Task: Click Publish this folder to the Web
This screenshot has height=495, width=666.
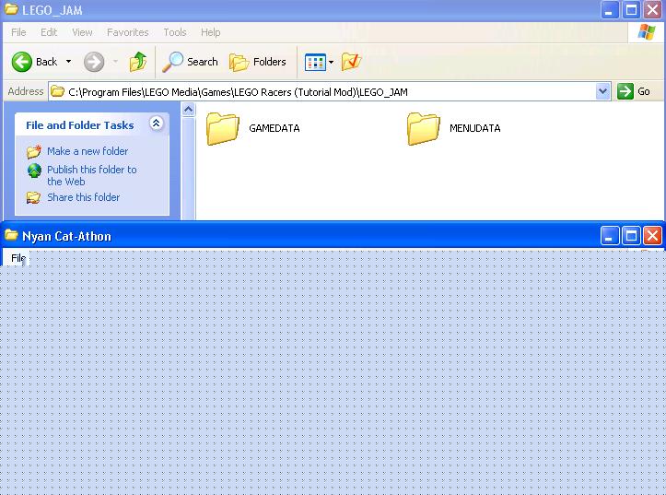Action: 92,175
